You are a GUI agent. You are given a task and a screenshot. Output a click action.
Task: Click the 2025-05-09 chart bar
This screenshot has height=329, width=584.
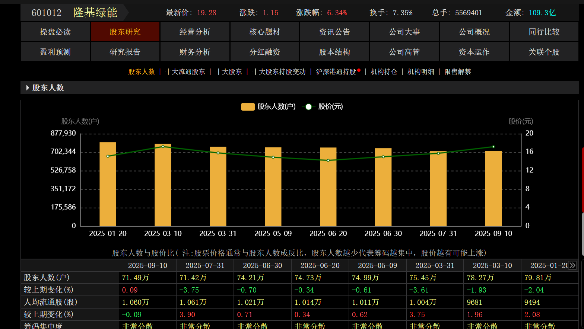click(273, 186)
